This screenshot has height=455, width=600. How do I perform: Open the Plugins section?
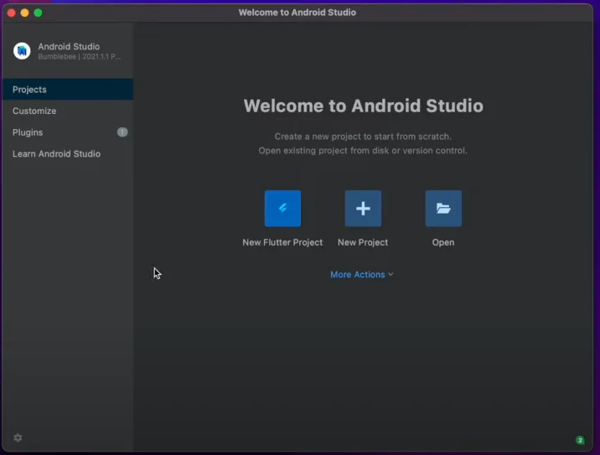tap(28, 132)
